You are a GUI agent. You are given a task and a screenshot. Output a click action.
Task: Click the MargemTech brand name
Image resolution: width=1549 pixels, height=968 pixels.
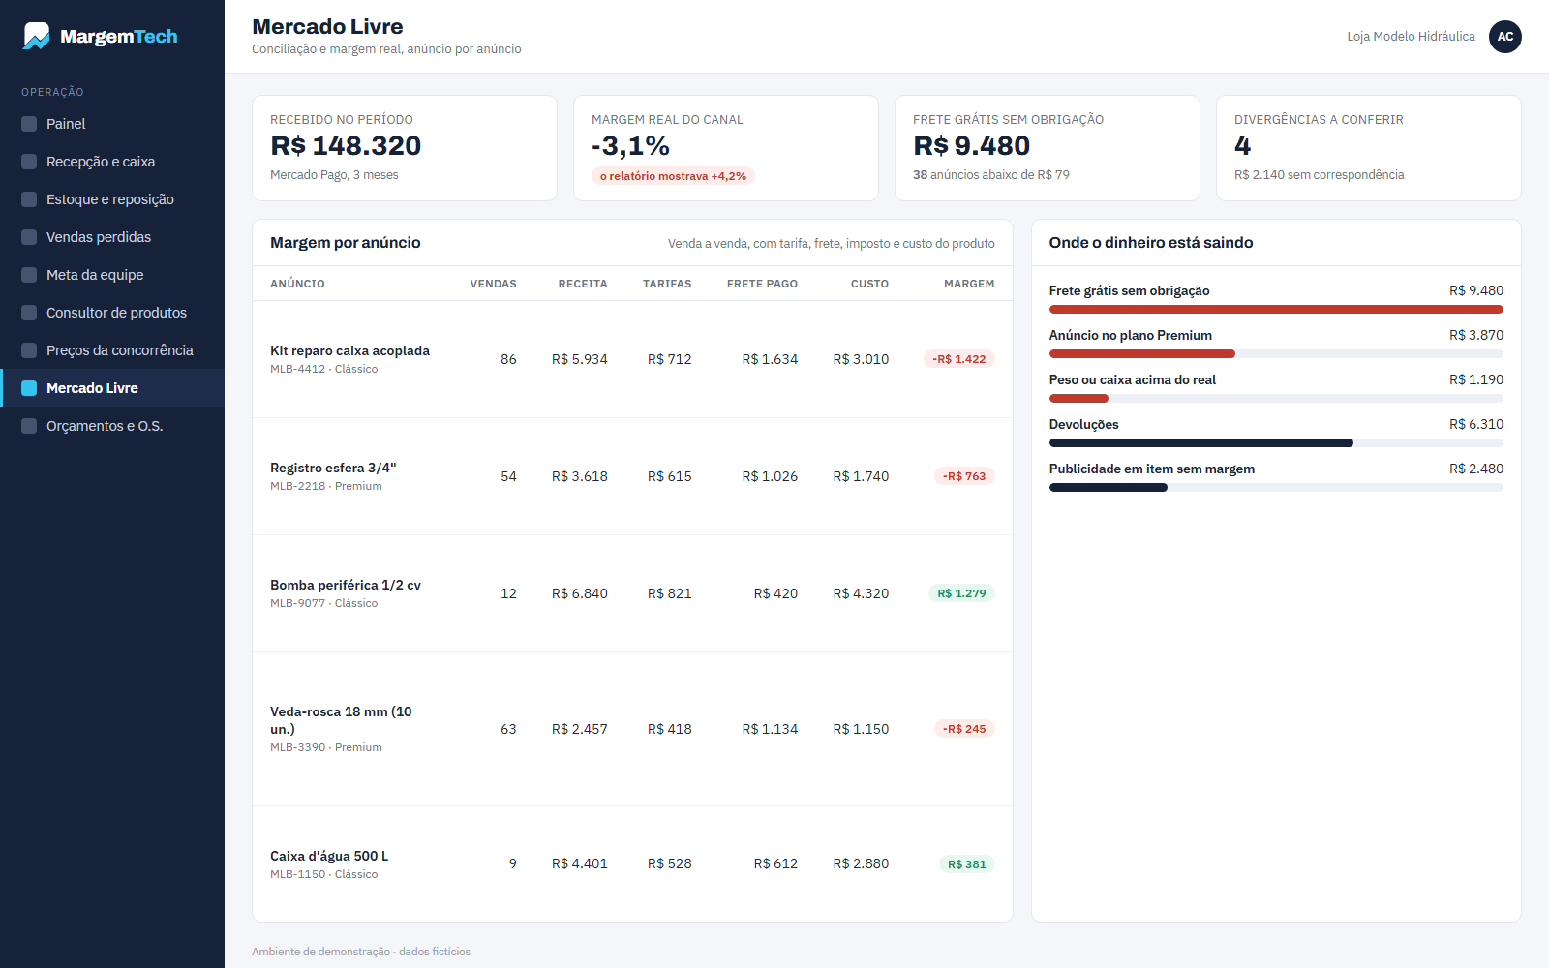pyautogui.click(x=119, y=37)
